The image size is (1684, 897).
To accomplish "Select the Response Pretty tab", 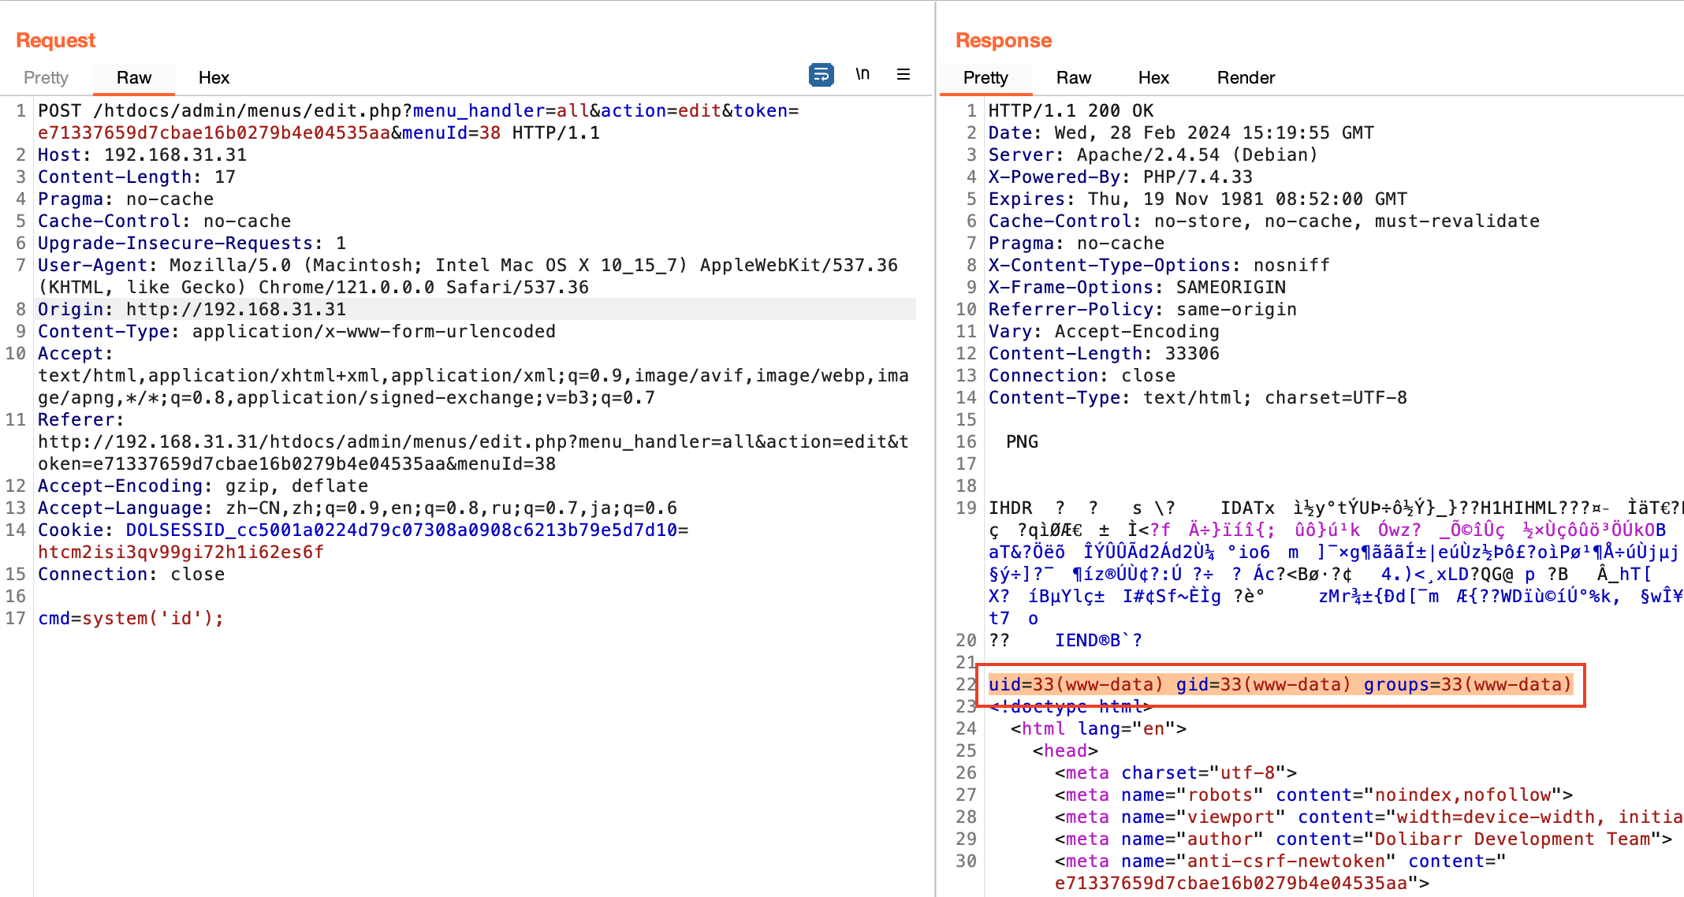I will pyautogui.click(x=985, y=77).
